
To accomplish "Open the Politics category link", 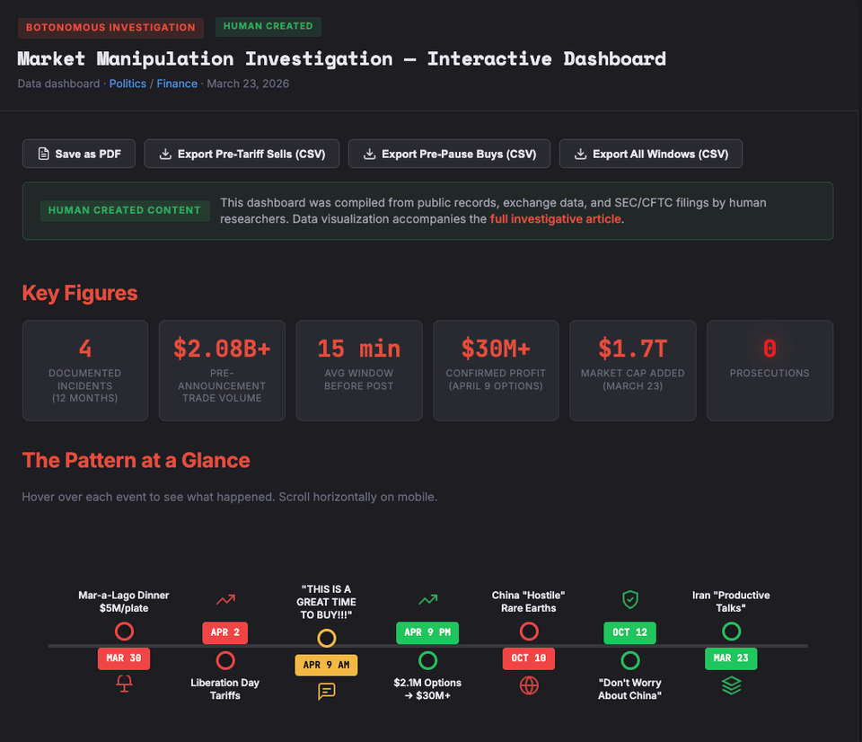I will tap(128, 84).
